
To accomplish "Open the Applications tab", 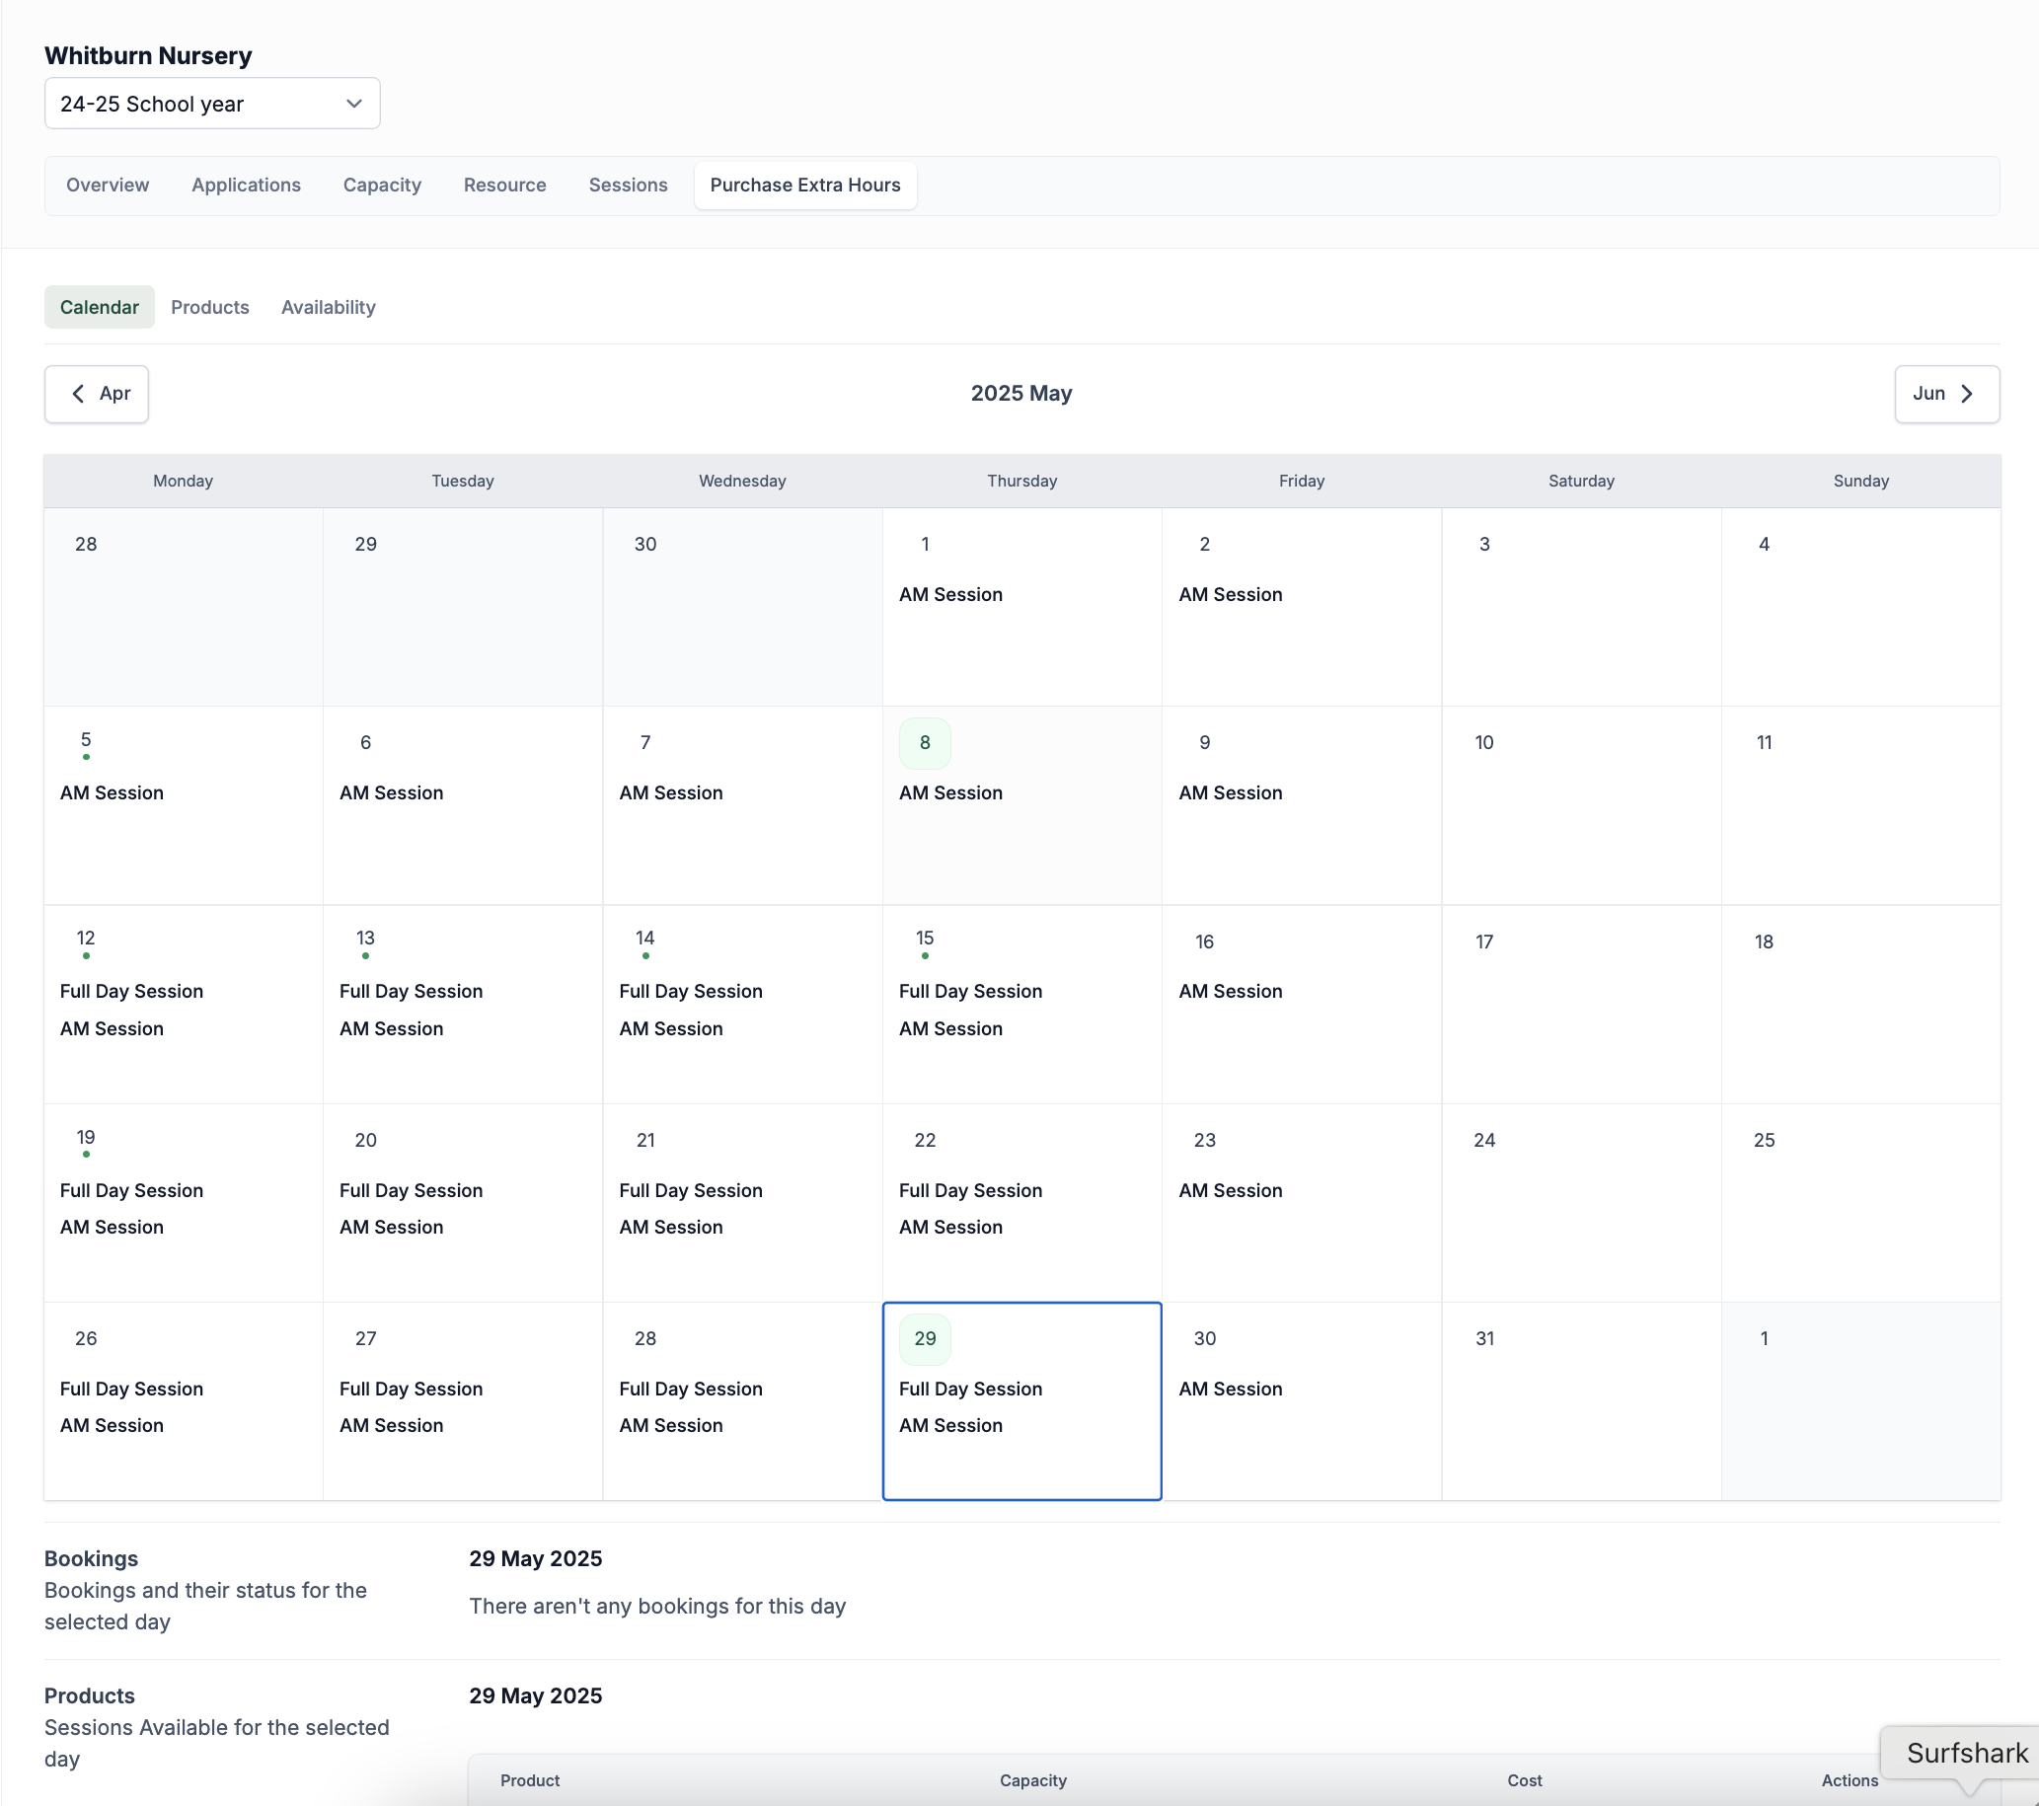I will [247, 186].
